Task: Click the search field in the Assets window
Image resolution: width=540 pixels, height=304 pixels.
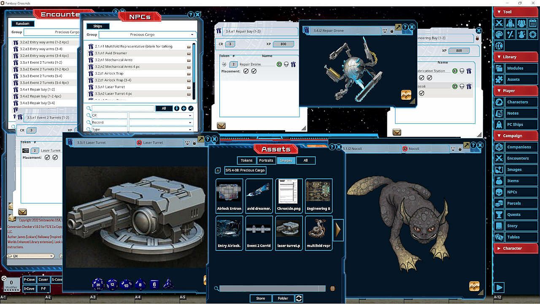Action: coord(273,288)
